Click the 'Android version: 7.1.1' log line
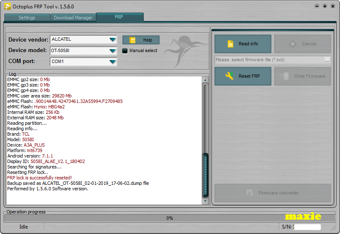340x234 pixels. (30, 156)
